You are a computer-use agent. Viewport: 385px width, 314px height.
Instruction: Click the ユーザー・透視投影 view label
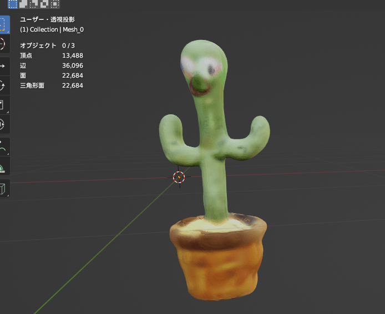click(x=47, y=19)
